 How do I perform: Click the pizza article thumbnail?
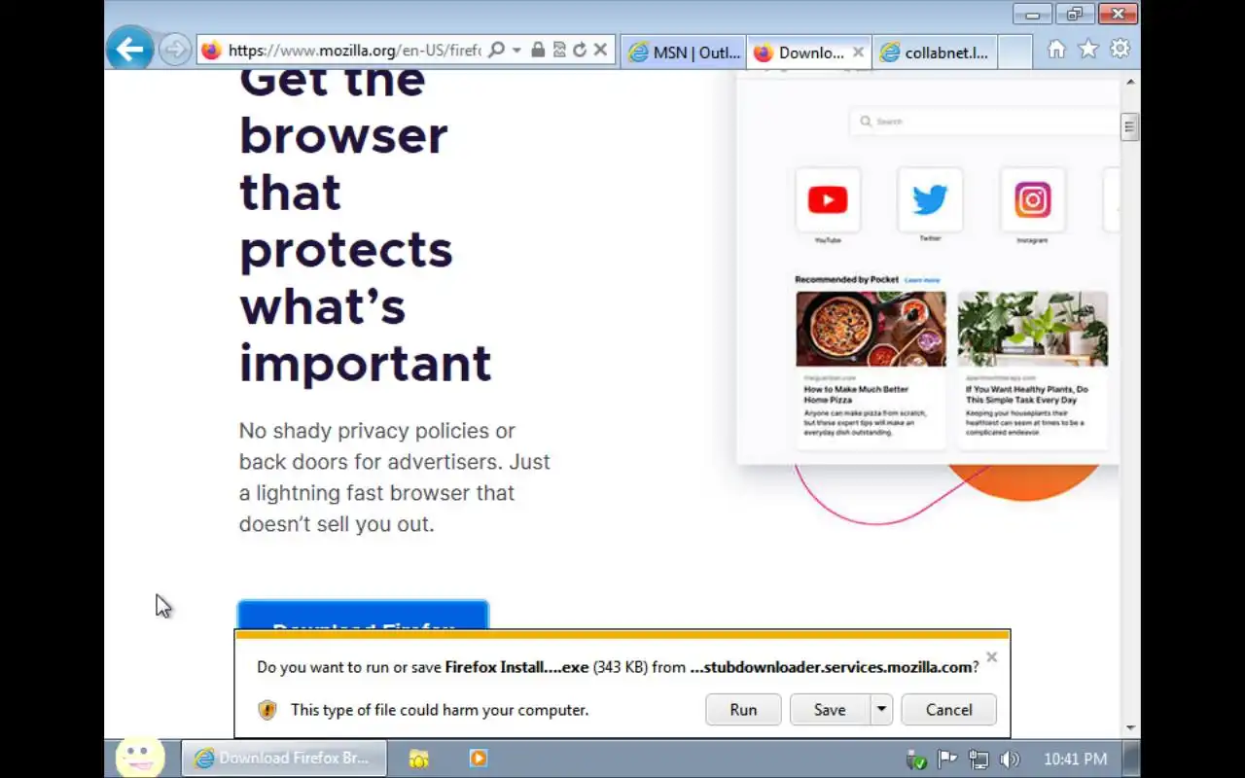point(871,329)
